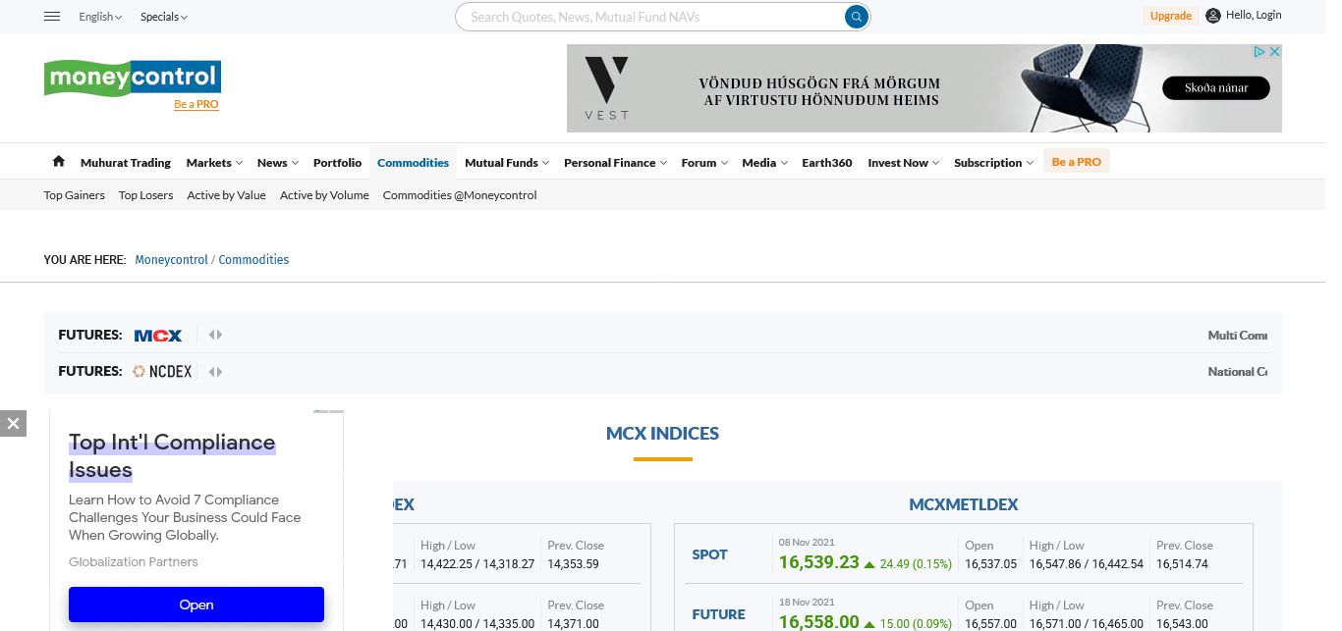The width and height of the screenshot is (1342, 631).
Task: Expand the Markets menu
Action: 213,163
